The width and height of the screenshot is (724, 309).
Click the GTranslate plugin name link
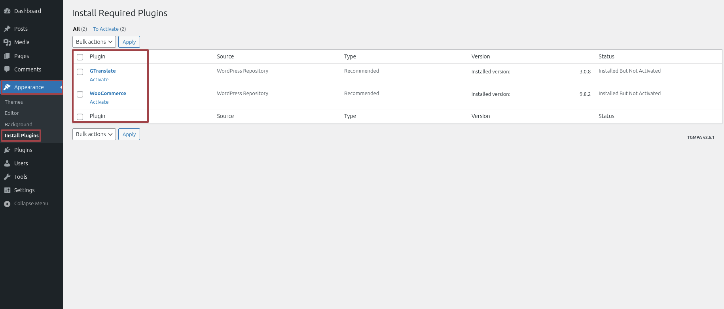103,71
